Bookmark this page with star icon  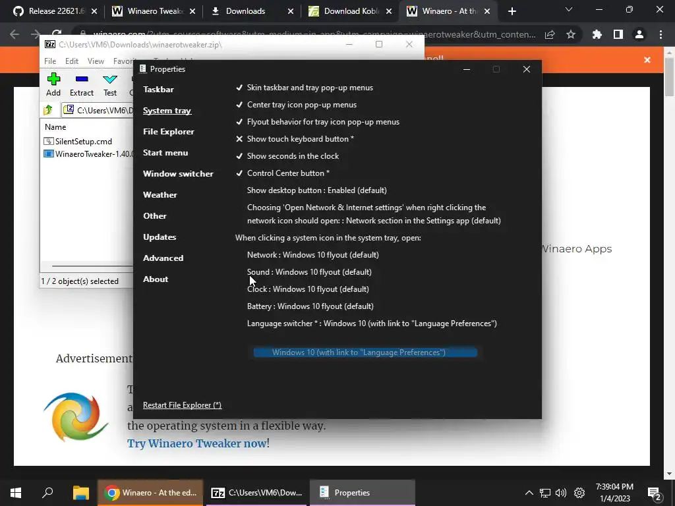(571, 34)
